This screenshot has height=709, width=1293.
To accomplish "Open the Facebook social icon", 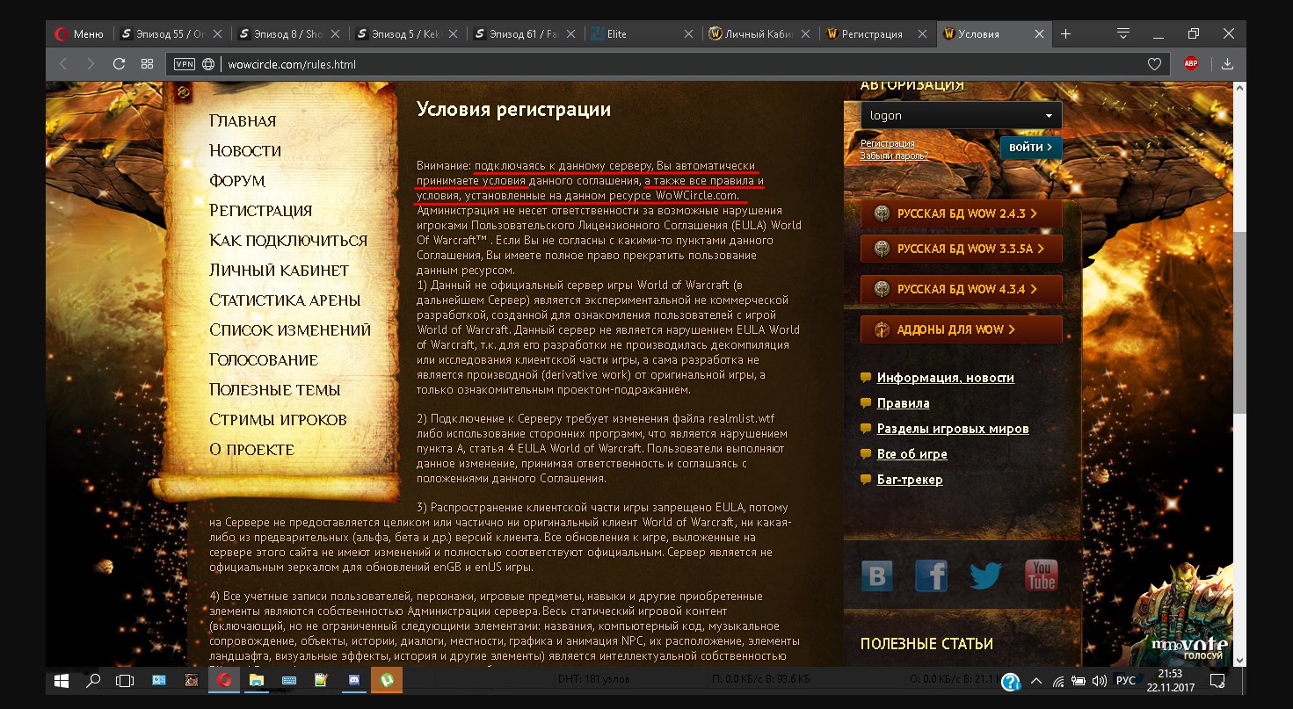I will point(931,575).
